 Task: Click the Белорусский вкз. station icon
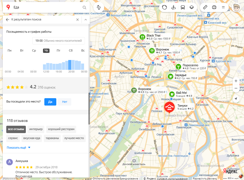click(x=108, y=15)
